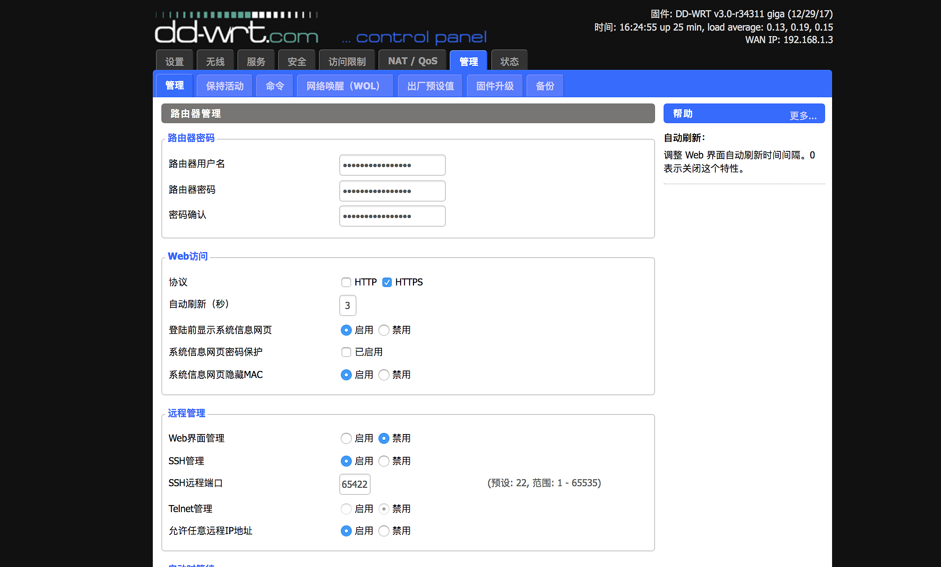Screen dimensions: 941x567
Task: Check 系统信息网页密码保护 已启用 checkbox
Action: (x=346, y=352)
